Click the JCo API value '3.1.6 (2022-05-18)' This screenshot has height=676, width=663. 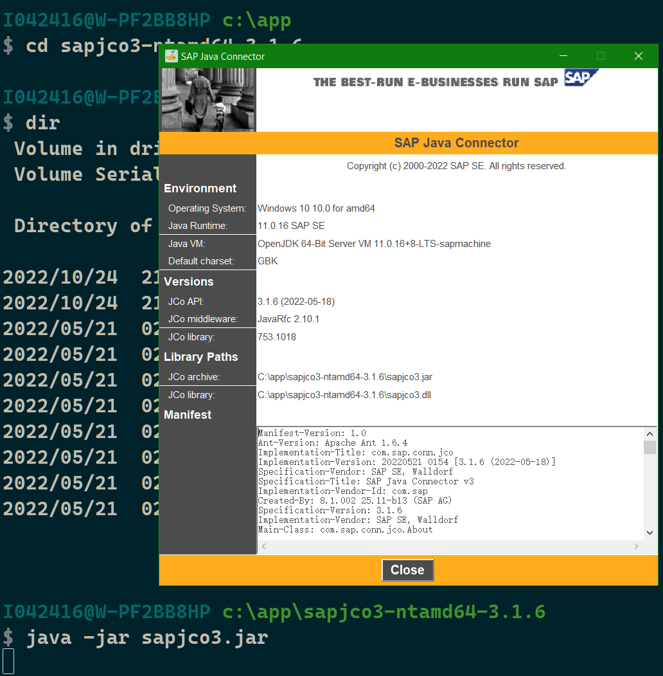tap(296, 302)
